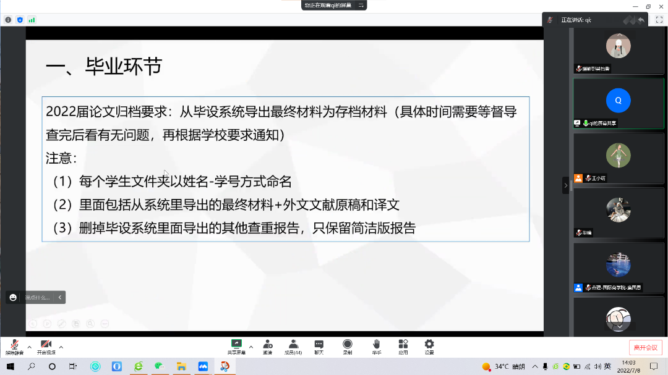The width and height of the screenshot is (668, 375).
Task: Open meeting 设置 settings gear
Action: (429, 346)
